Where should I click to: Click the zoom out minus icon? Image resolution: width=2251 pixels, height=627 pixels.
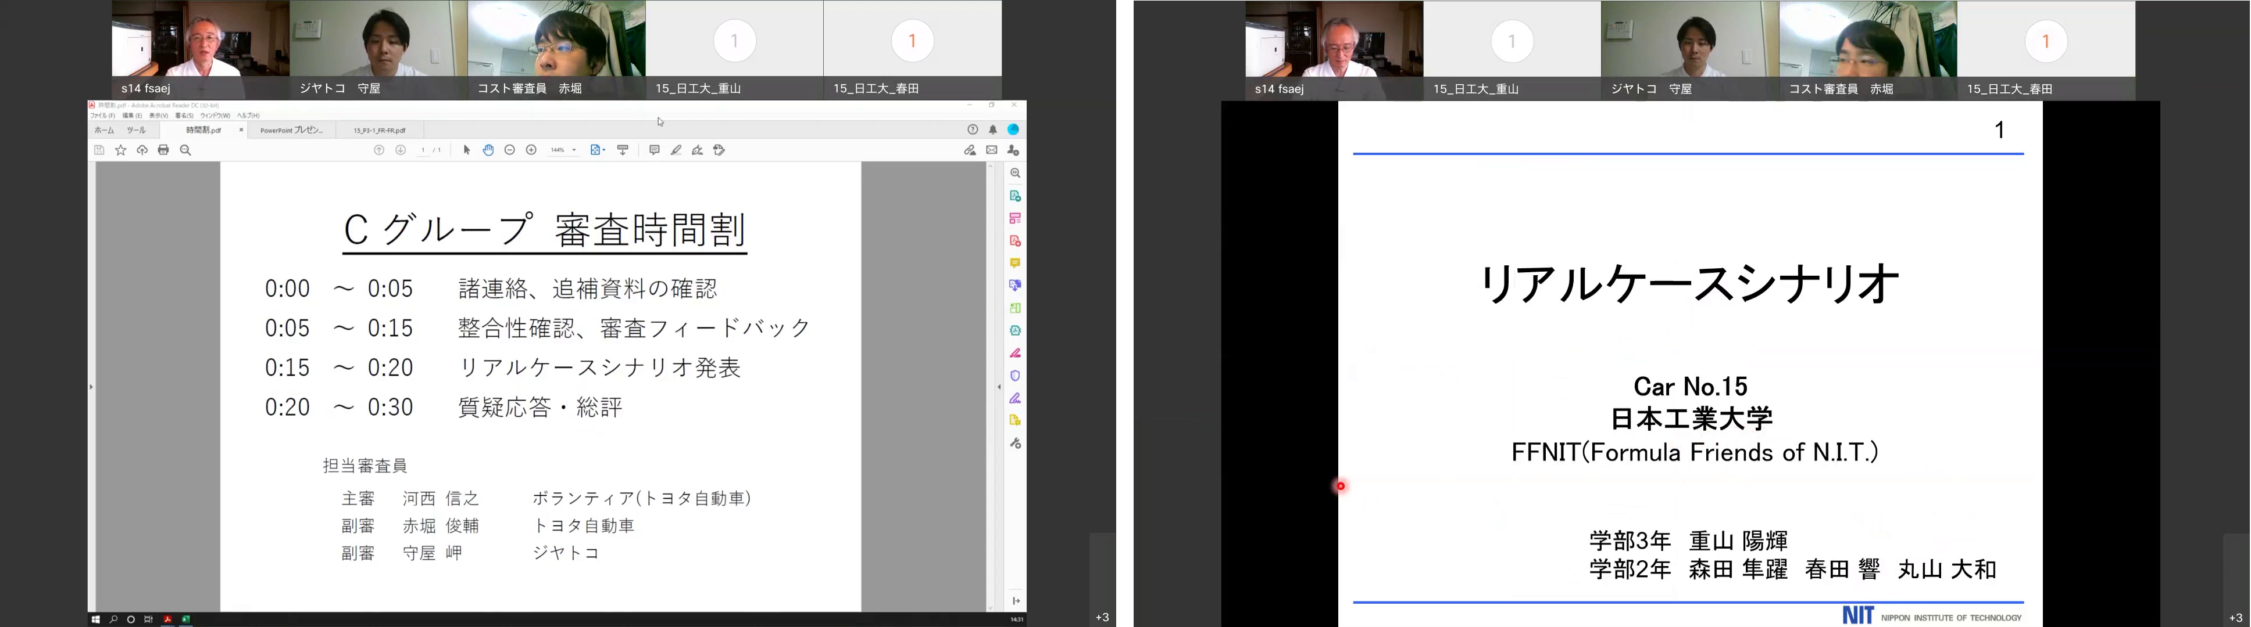[509, 150]
